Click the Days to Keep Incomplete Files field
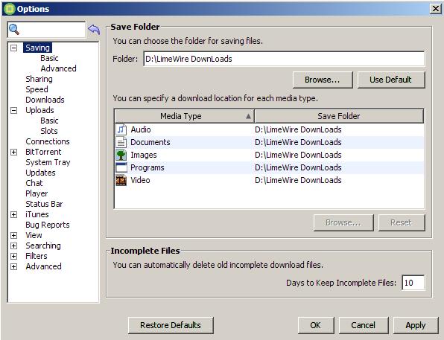 pos(413,283)
